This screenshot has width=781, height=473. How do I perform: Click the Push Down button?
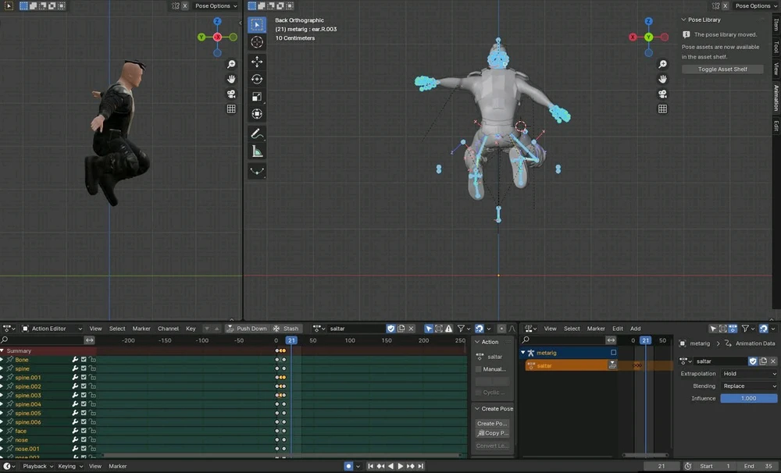pos(247,329)
